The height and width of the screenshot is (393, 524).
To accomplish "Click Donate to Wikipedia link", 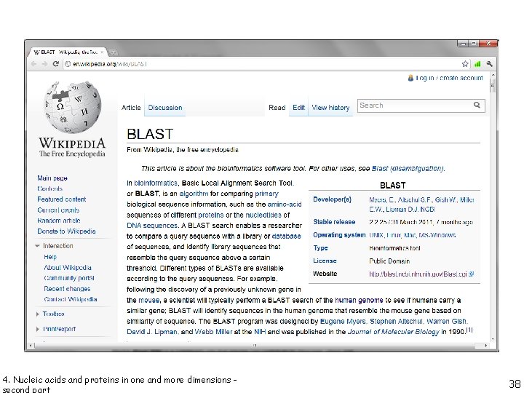I will click(66, 231).
